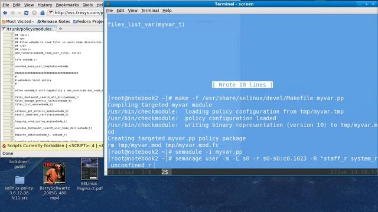This screenshot has height=212, width=378.
Task: Open the browser Tools menu
Action: pyautogui.click(x=87, y=5)
